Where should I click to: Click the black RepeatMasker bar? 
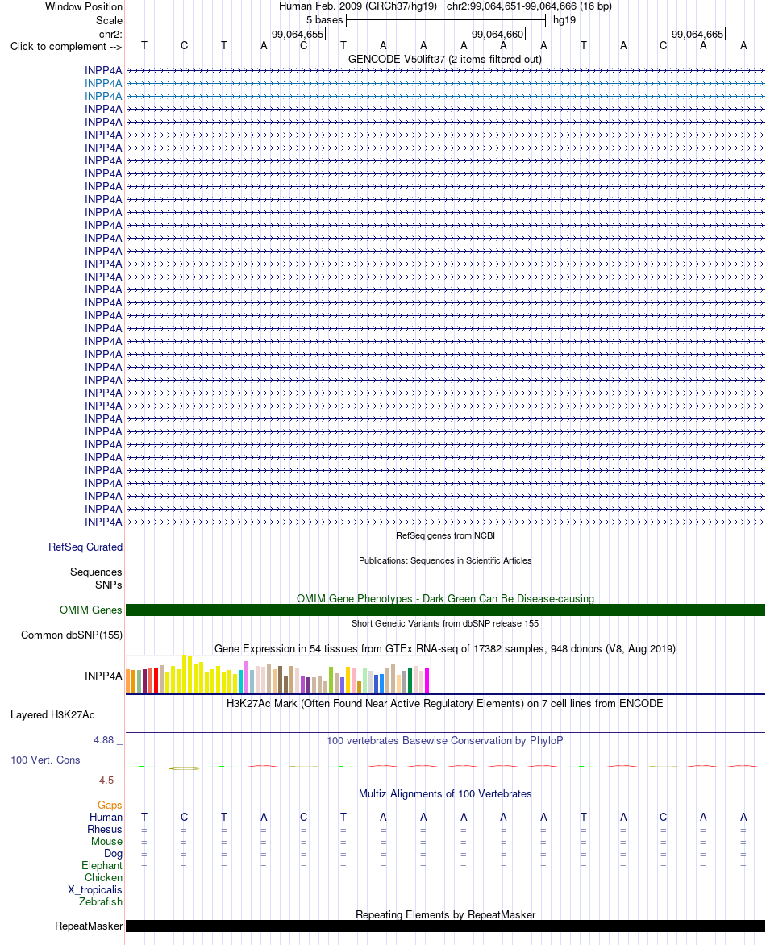click(x=445, y=926)
